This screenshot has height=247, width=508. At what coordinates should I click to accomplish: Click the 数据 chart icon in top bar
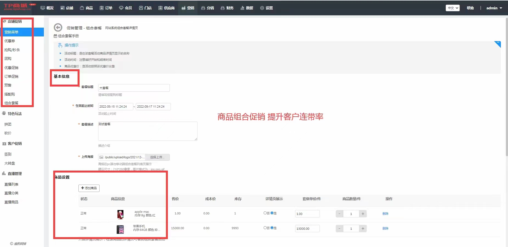point(242,8)
